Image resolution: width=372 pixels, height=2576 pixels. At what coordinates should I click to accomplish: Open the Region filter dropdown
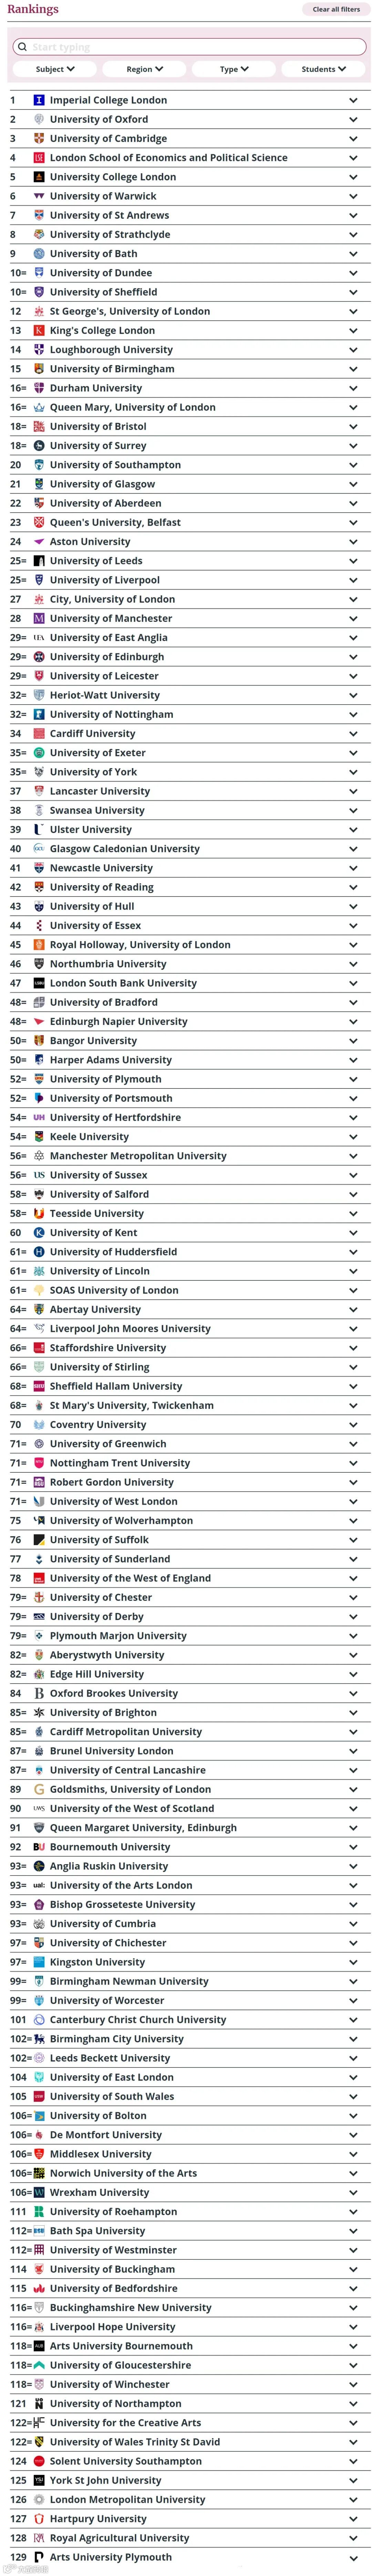click(x=145, y=69)
